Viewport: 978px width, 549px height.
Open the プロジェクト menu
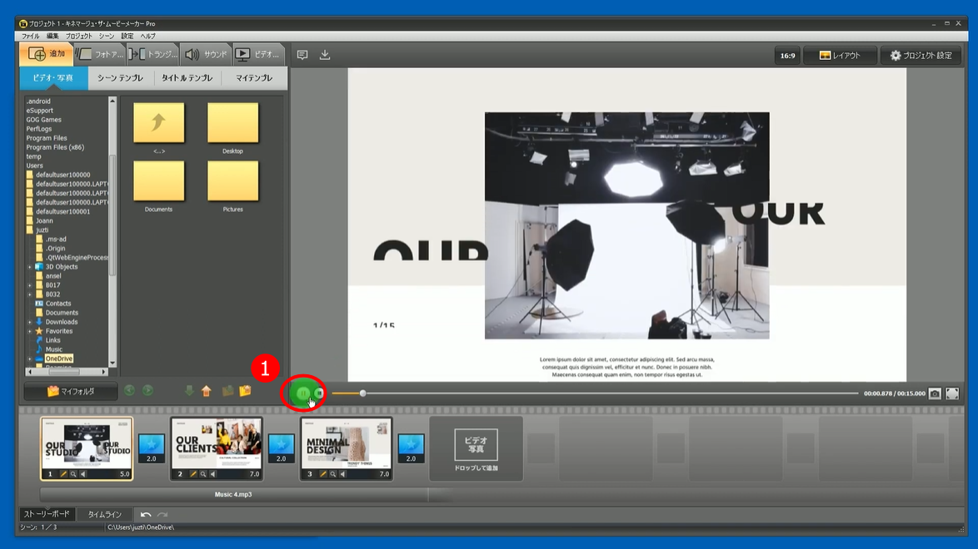(x=79, y=37)
